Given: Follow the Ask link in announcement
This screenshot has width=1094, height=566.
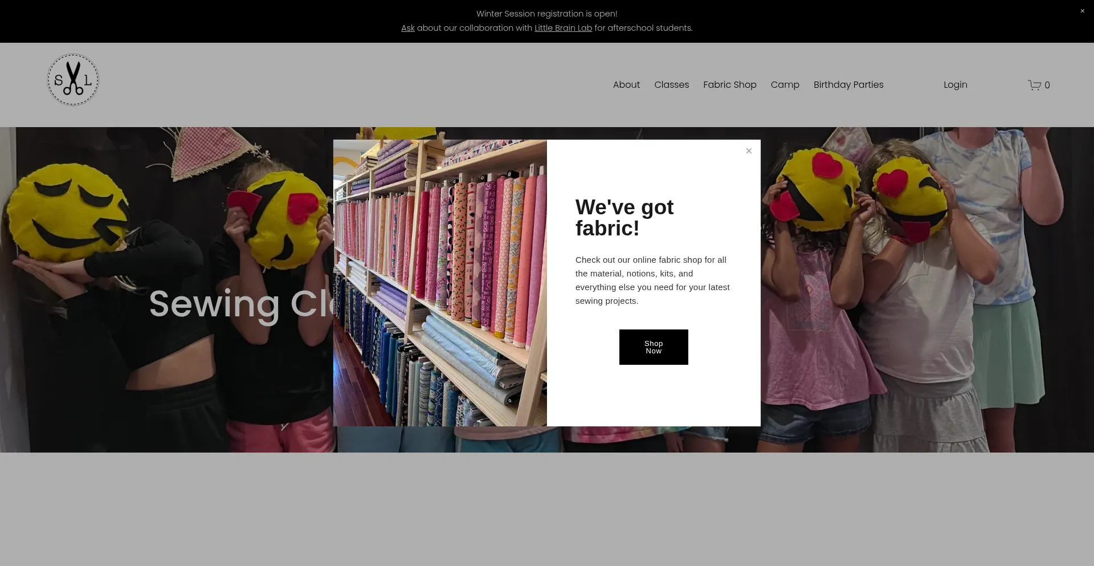Looking at the screenshot, I should 407,28.
